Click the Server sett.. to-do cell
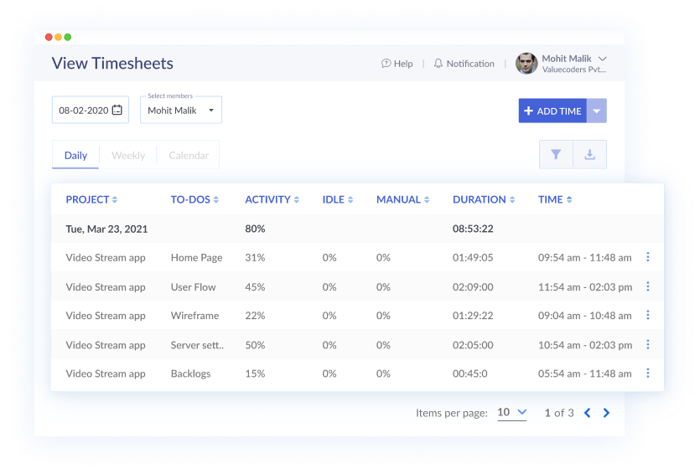The height and width of the screenshot is (474, 700). [x=197, y=345]
